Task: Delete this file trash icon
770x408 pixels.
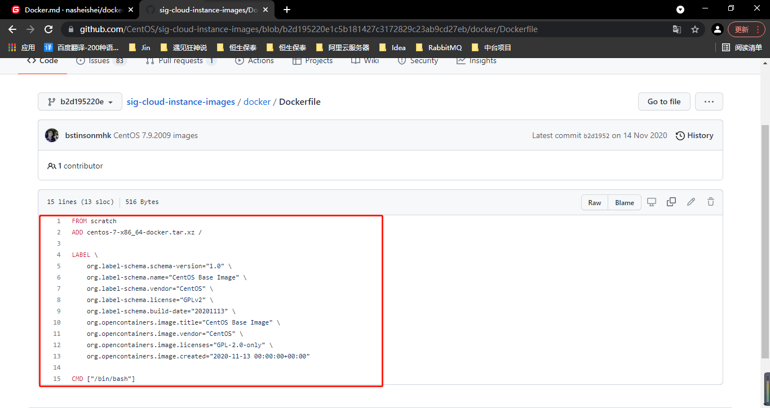Action: click(x=711, y=202)
